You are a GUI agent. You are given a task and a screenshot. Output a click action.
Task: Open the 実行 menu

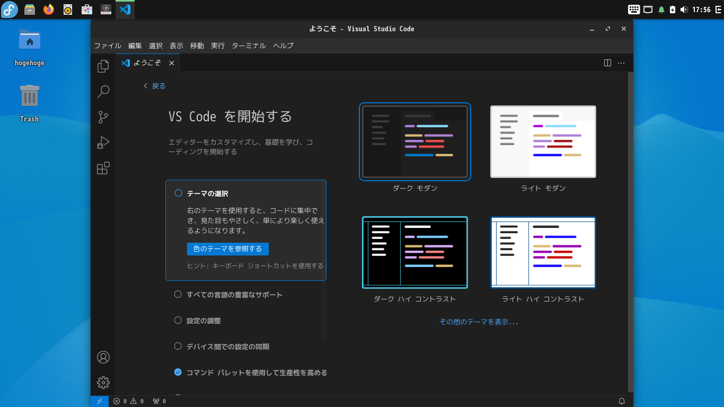click(218, 46)
